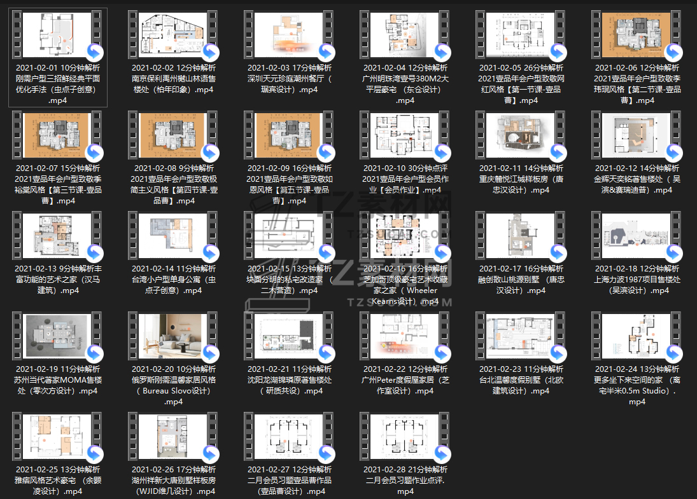Click the 2021-02-14 11分钟解析 video icon
697x499 pixels.
[x=173, y=235]
